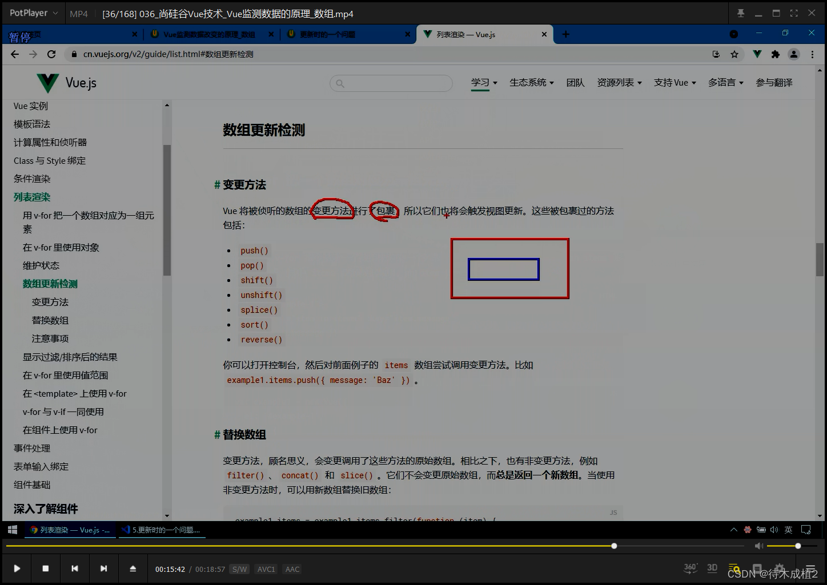The image size is (827, 585).
Task: Close the '列表渲染 — Vue.js' tab
Action: click(x=544, y=34)
